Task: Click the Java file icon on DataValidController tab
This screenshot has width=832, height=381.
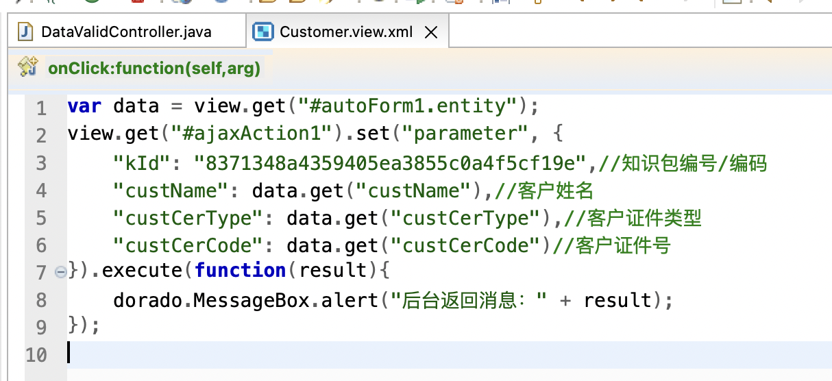Action: click(26, 32)
